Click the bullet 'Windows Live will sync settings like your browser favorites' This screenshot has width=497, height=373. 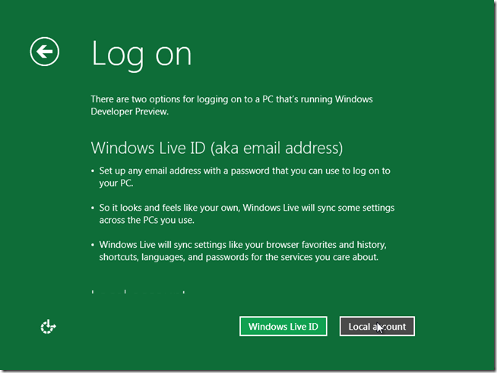tap(242, 251)
